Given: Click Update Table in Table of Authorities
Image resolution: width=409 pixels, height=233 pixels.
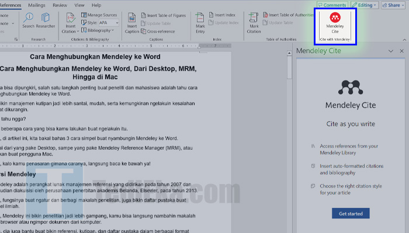Looking at the screenshot, I should tap(278, 23).
